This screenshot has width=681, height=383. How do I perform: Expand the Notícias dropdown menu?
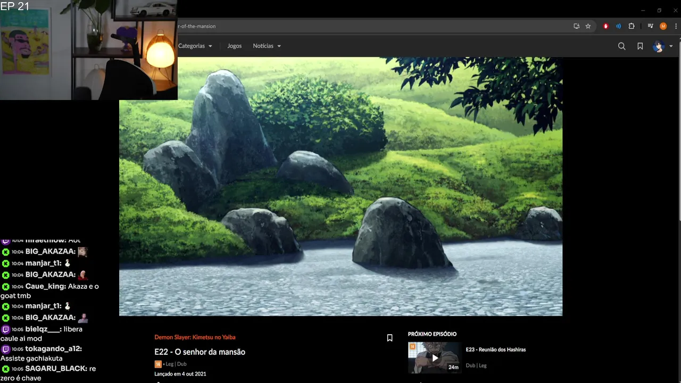point(267,46)
